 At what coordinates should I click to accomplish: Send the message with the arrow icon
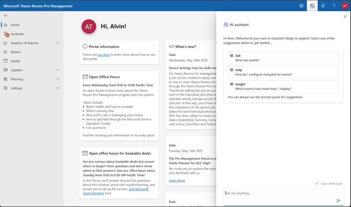point(338,201)
